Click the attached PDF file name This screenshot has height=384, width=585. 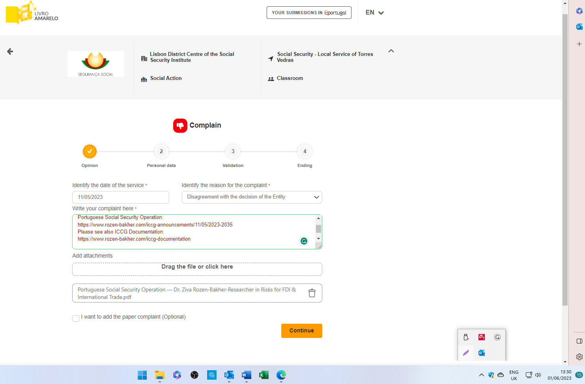[x=187, y=293]
